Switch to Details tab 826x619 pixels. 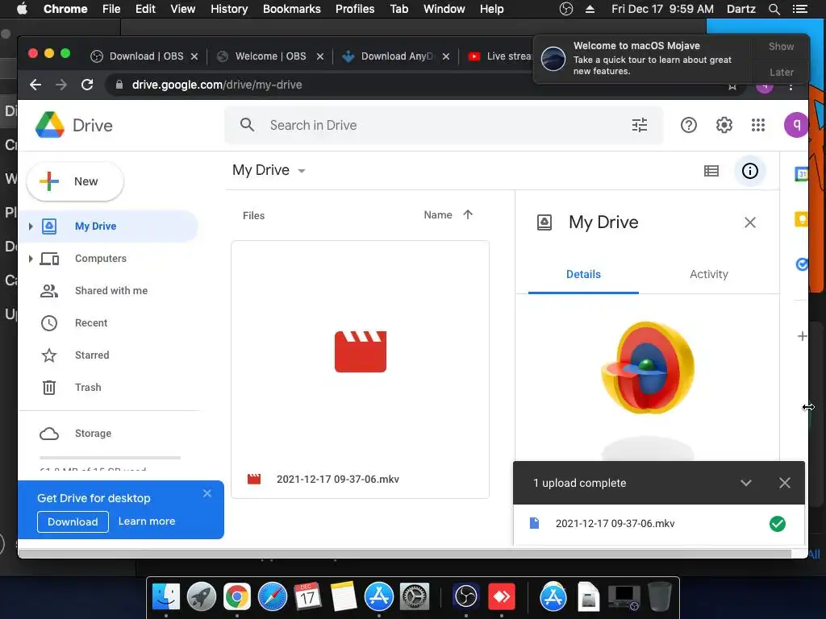(583, 274)
